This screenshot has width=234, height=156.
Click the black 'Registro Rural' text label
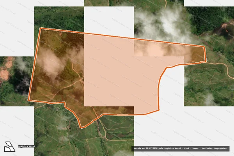(x=27, y=146)
